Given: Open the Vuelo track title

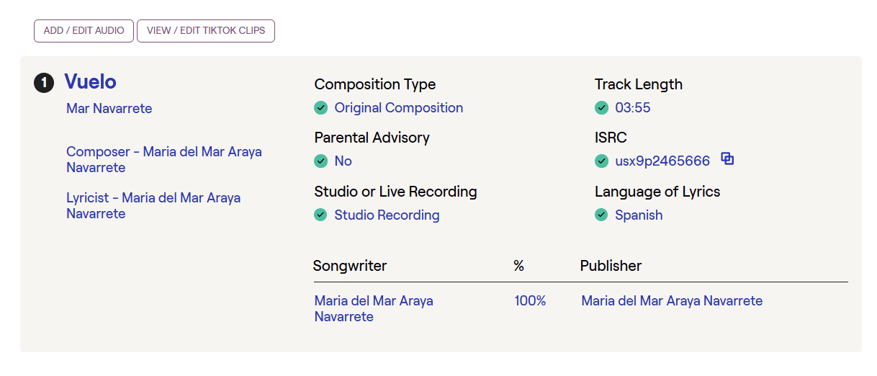Looking at the screenshot, I should [90, 81].
